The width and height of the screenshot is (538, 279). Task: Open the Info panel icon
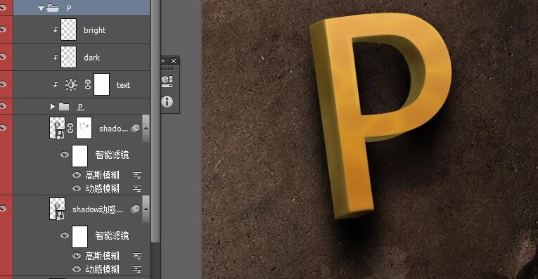[167, 101]
